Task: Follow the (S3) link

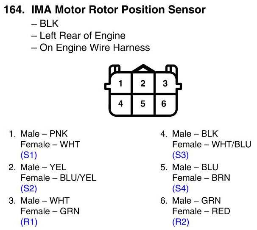Action: (x=180, y=155)
